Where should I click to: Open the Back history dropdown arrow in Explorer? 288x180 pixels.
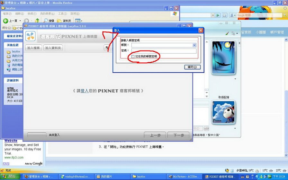pos(20,21)
